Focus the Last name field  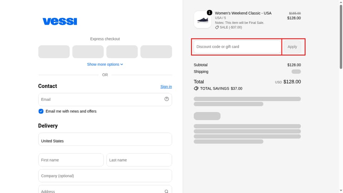[x=139, y=160]
